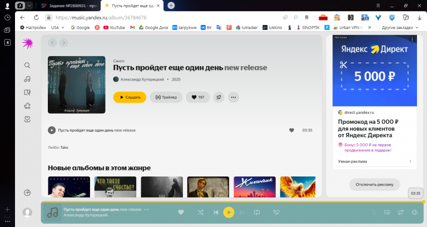Open the ad three-dots menu
Screen dimensions: 427x227
(413, 39)
